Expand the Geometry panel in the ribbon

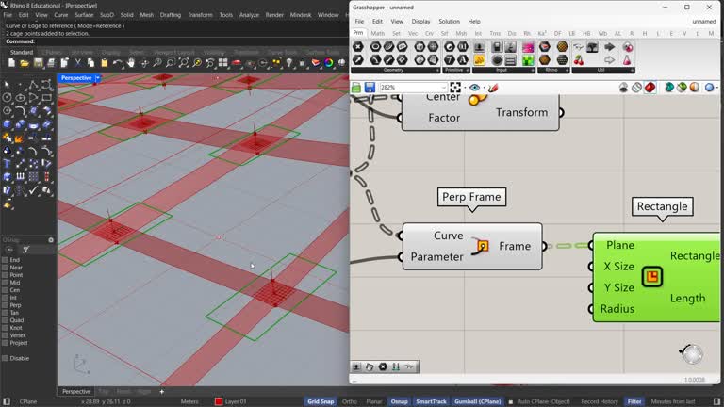tap(437, 70)
